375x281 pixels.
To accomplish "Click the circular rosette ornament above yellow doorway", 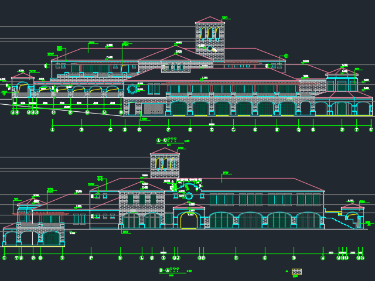I will (189, 195).
